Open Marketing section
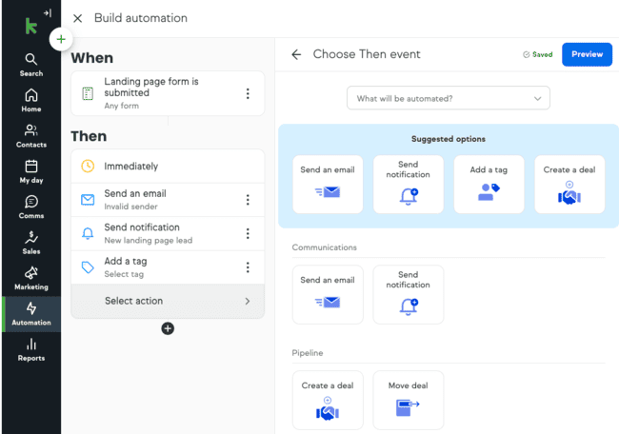Screen dimensions: 619x434 31,279
